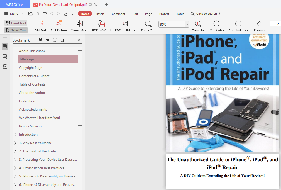This screenshot has width=281, height=190.
Task: Expand the '1. Why Do It Yourself?' bookmark
Action: (x=15, y=143)
